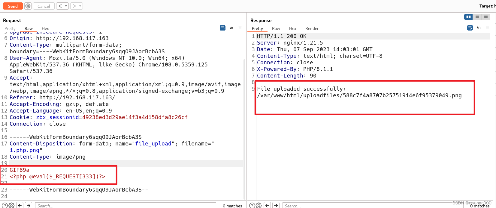496x208 pixels.
Task: Select the Request Raw tab
Action: coord(29,28)
